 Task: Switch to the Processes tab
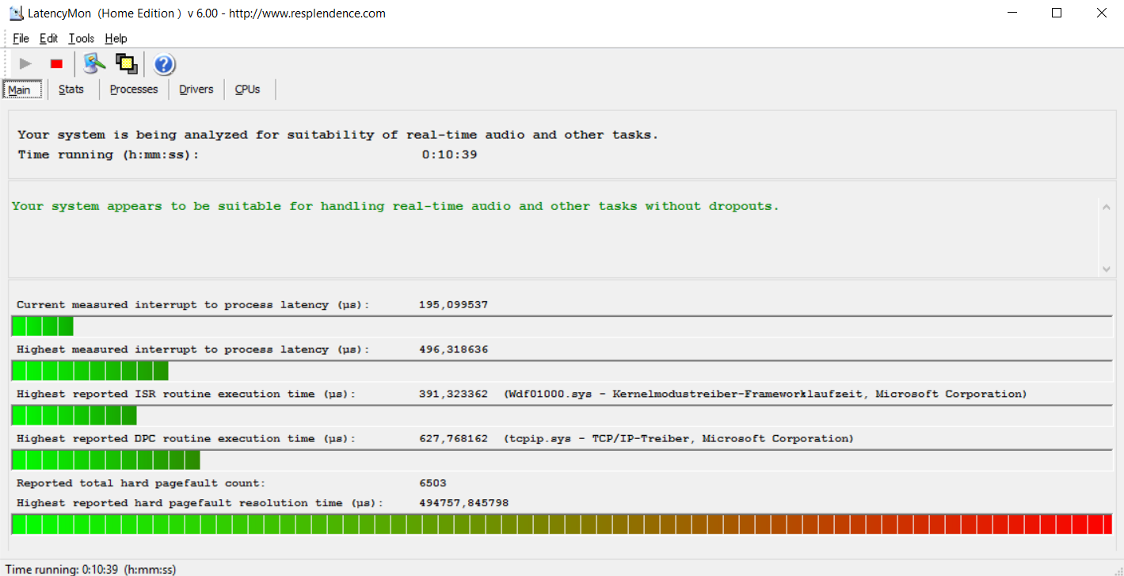click(x=134, y=90)
